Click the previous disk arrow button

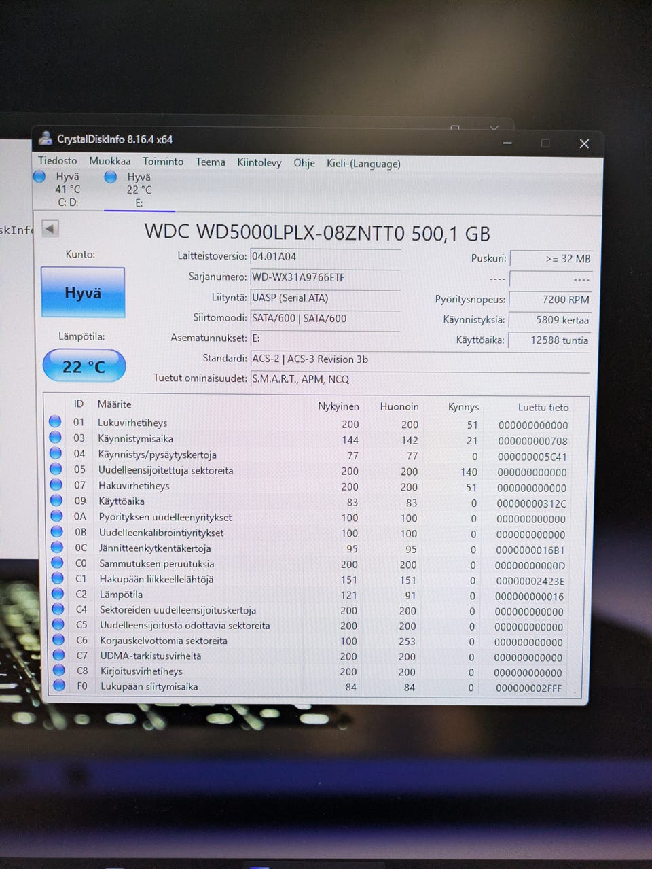click(x=50, y=228)
